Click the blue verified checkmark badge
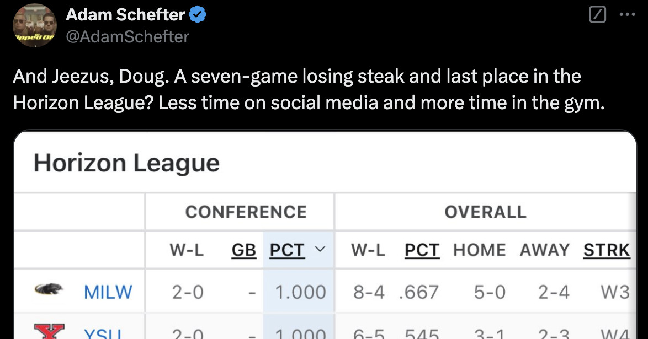Image resolution: width=648 pixels, height=339 pixels. (198, 15)
